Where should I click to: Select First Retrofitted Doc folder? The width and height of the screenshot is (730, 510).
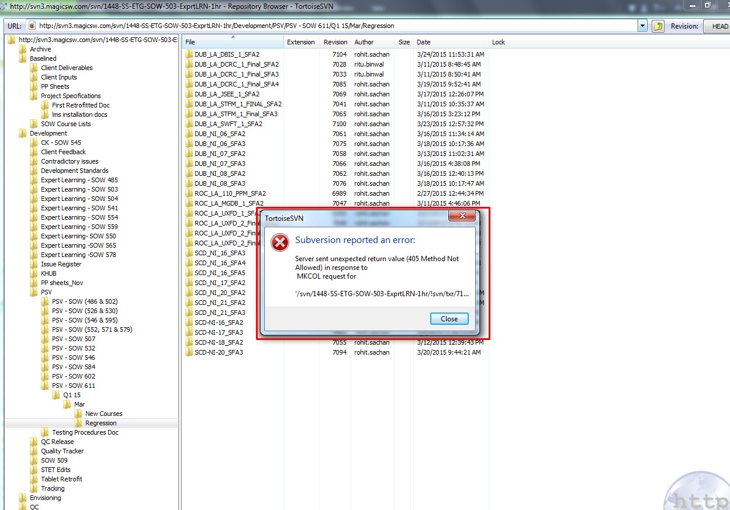81,105
